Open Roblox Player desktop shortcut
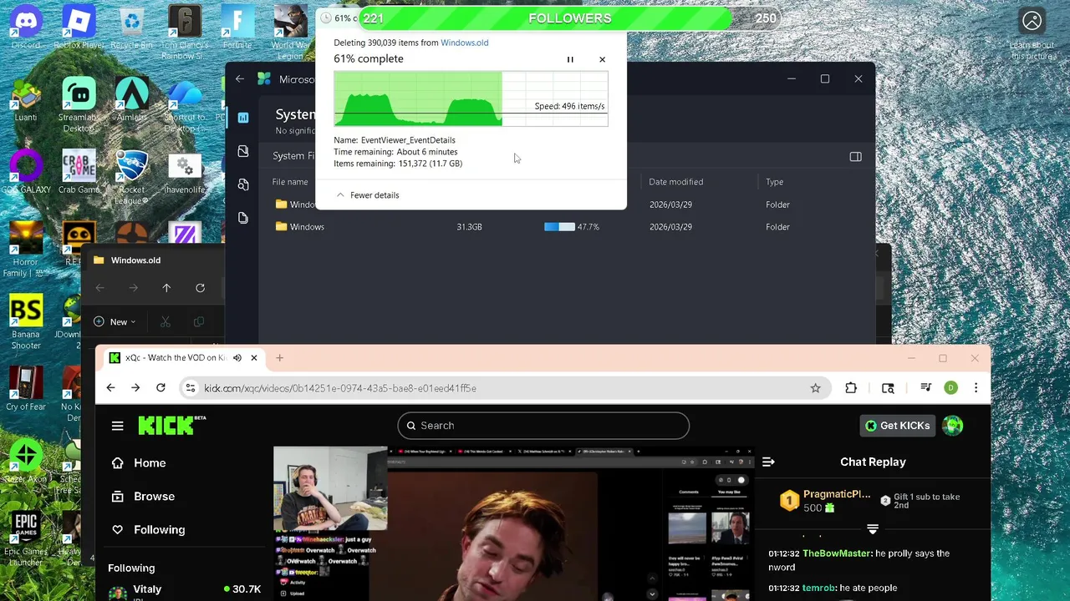 79,27
